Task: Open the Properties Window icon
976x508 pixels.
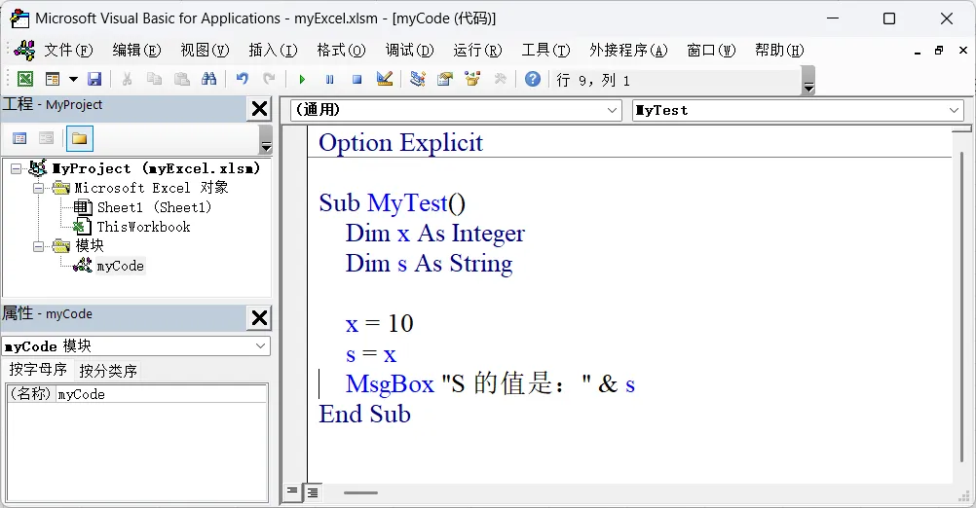Action: tap(445, 79)
